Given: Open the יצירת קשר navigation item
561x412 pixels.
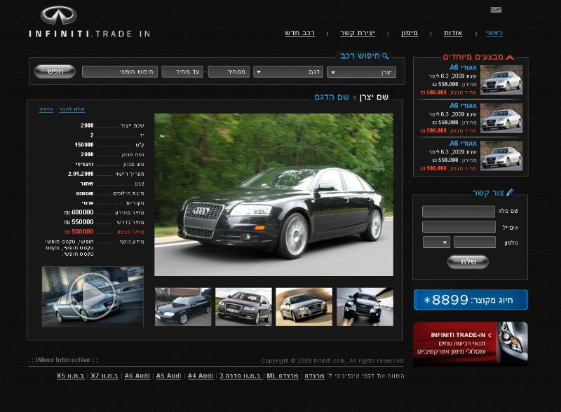Looking at the screenshot, I should pos(358,33).
